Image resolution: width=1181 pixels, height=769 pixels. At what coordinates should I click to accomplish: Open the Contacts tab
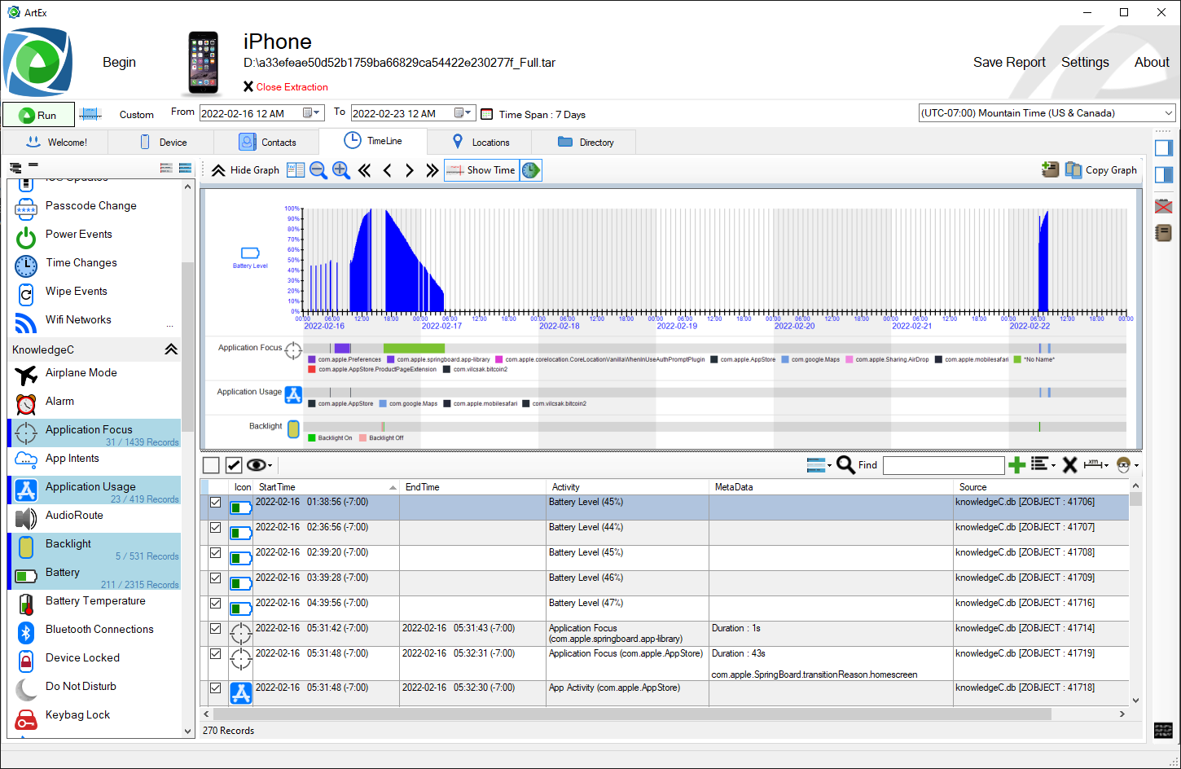pos(267,142)
